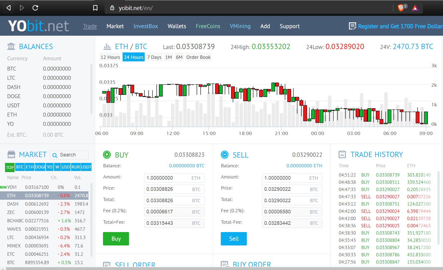Click the Balances bank building icon
This screenshot has width=443, height=270.
pyautogui.click(x=11, y=46)
